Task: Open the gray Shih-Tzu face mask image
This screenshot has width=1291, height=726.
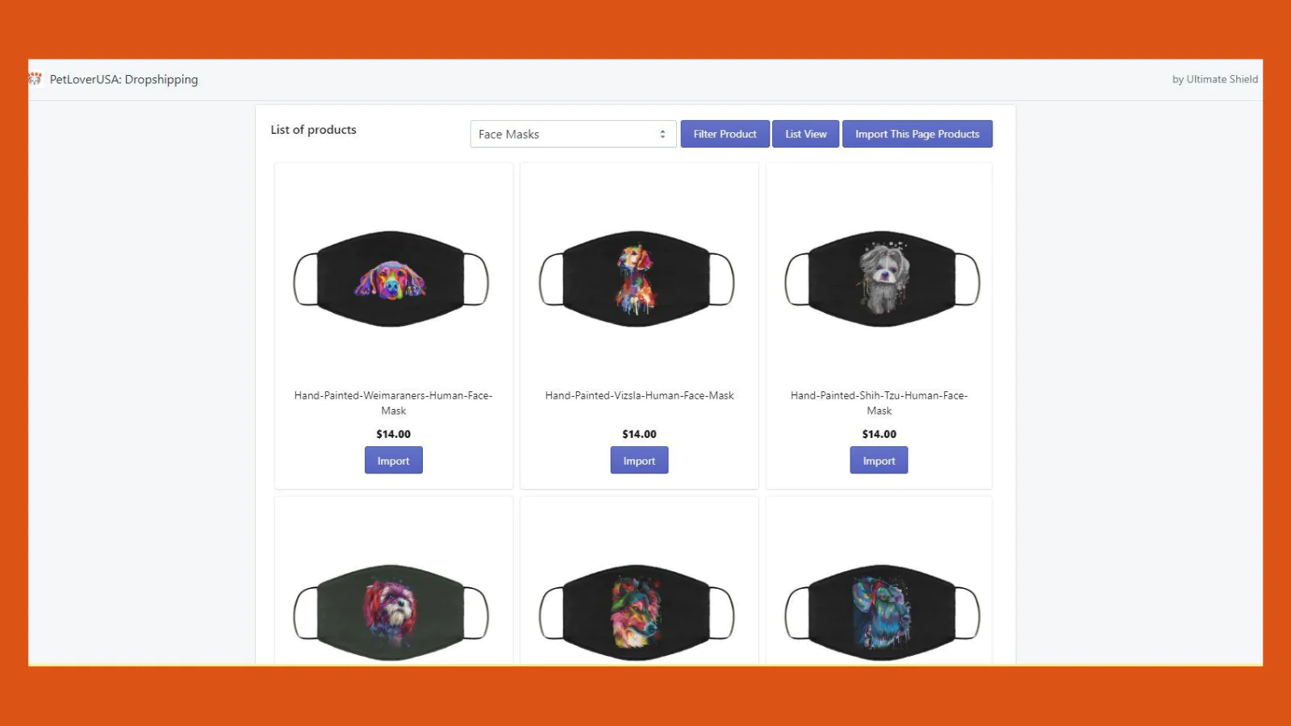Action: tap(883, 279)
